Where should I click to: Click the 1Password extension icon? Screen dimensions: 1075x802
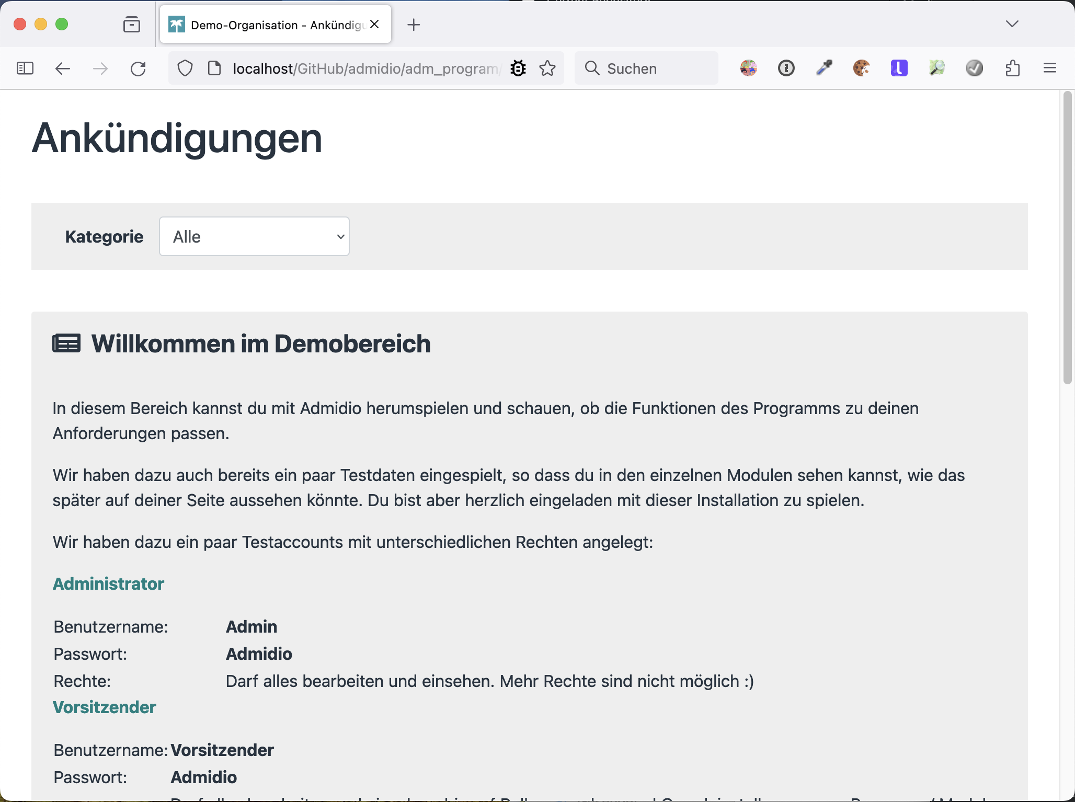pyautogui.click(x=786, y=68)
